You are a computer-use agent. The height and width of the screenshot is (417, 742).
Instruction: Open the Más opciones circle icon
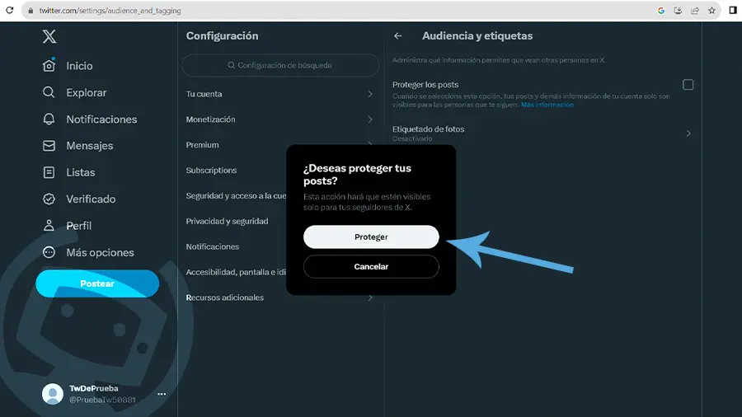[49, 252]
